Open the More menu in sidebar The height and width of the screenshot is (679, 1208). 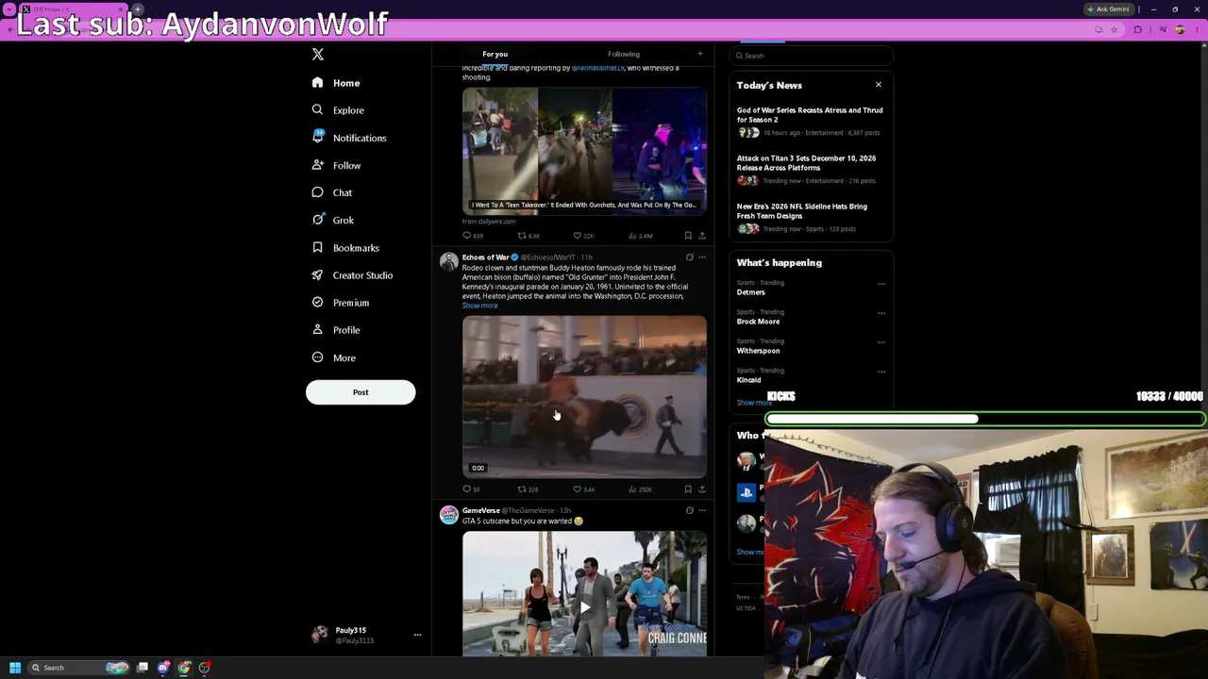pyautogui.click(x=334, y=357)
